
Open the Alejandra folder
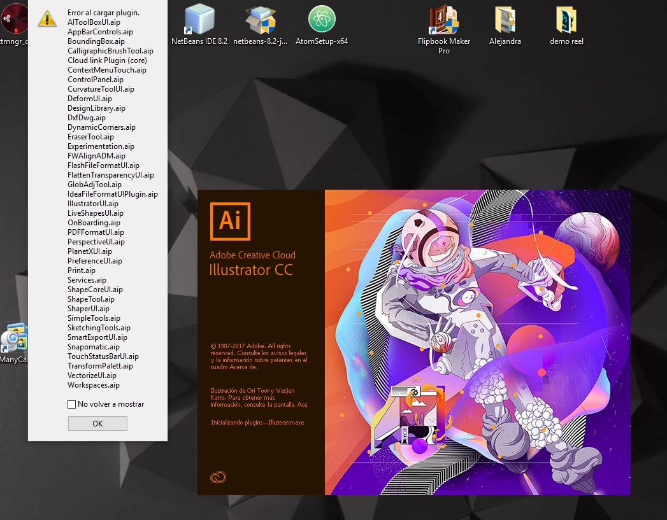pos(505,24)
